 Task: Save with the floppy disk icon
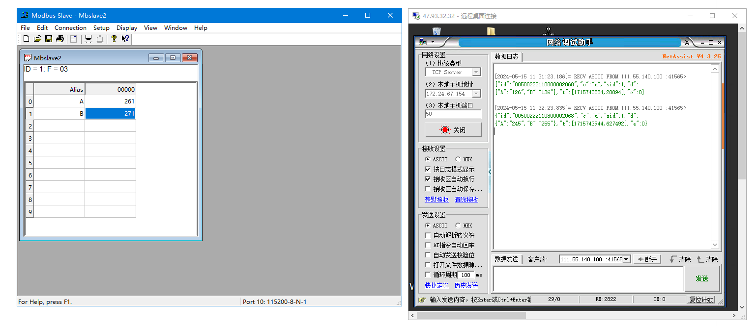[49, 39]
